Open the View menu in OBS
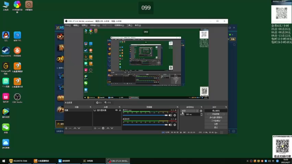 pos(85,25)
